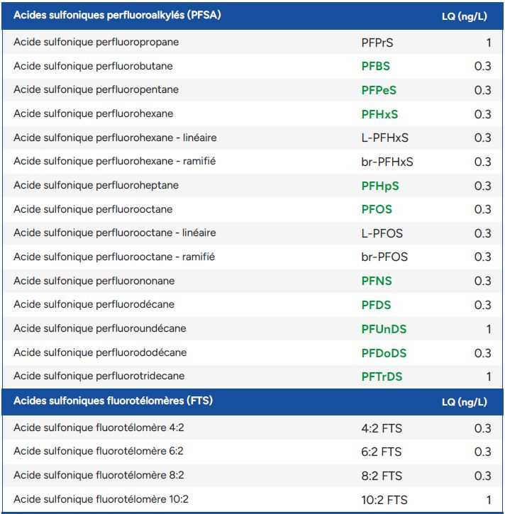The height and width of the screenshot is (514, 505).
Task: Click the header 'Acides sulfoniques perfluoroalkylés (PFSA)'
Action: (117, 15)
